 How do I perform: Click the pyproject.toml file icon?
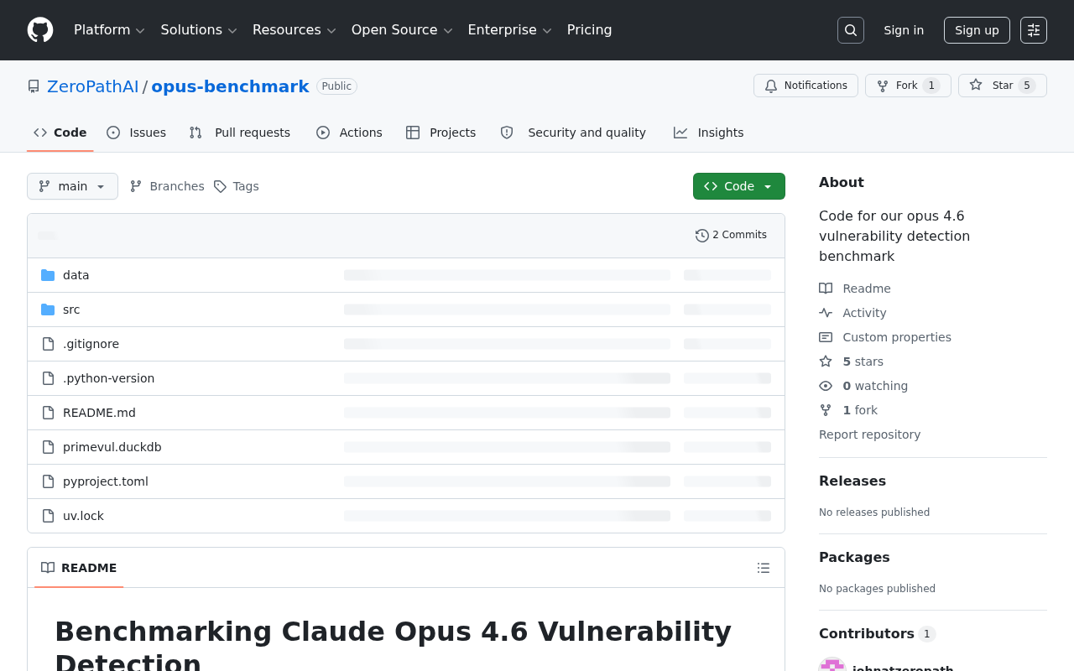click(x=48, y=481)
